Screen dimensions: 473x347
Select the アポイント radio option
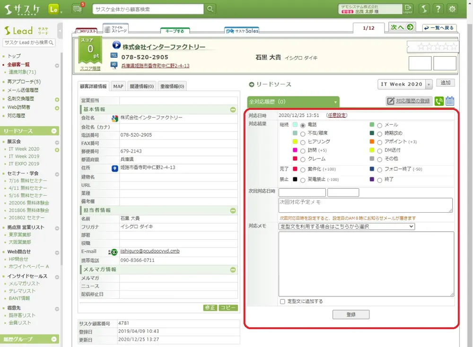(379, 142)
